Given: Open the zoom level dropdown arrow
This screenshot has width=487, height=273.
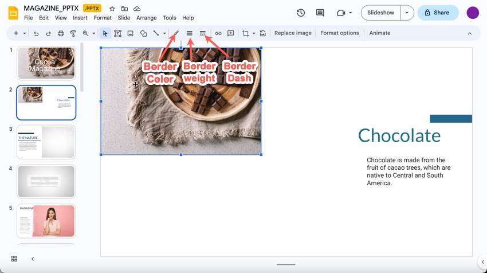Looking at the screenshot, I should pos(93,33).
